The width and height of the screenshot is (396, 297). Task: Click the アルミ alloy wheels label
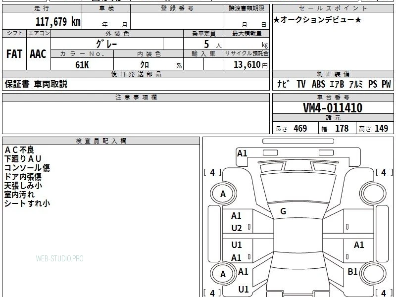(355, 84)
